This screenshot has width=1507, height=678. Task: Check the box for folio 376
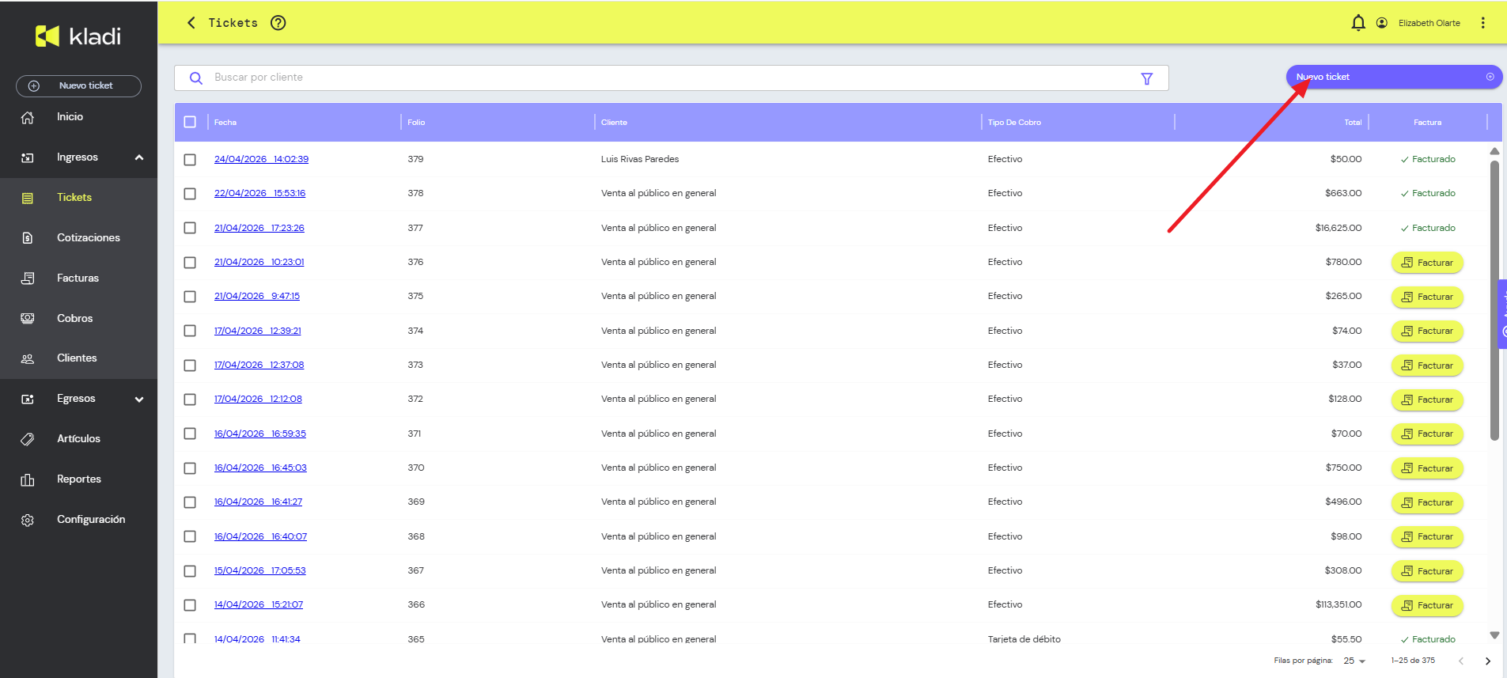click(190, 262)
